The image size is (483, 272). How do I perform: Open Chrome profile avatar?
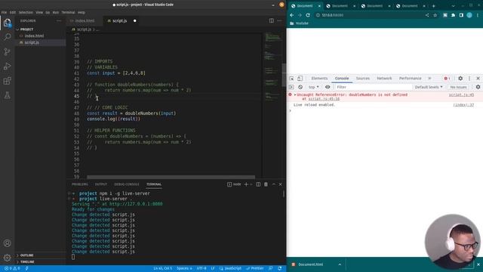[x=469, y=15]
